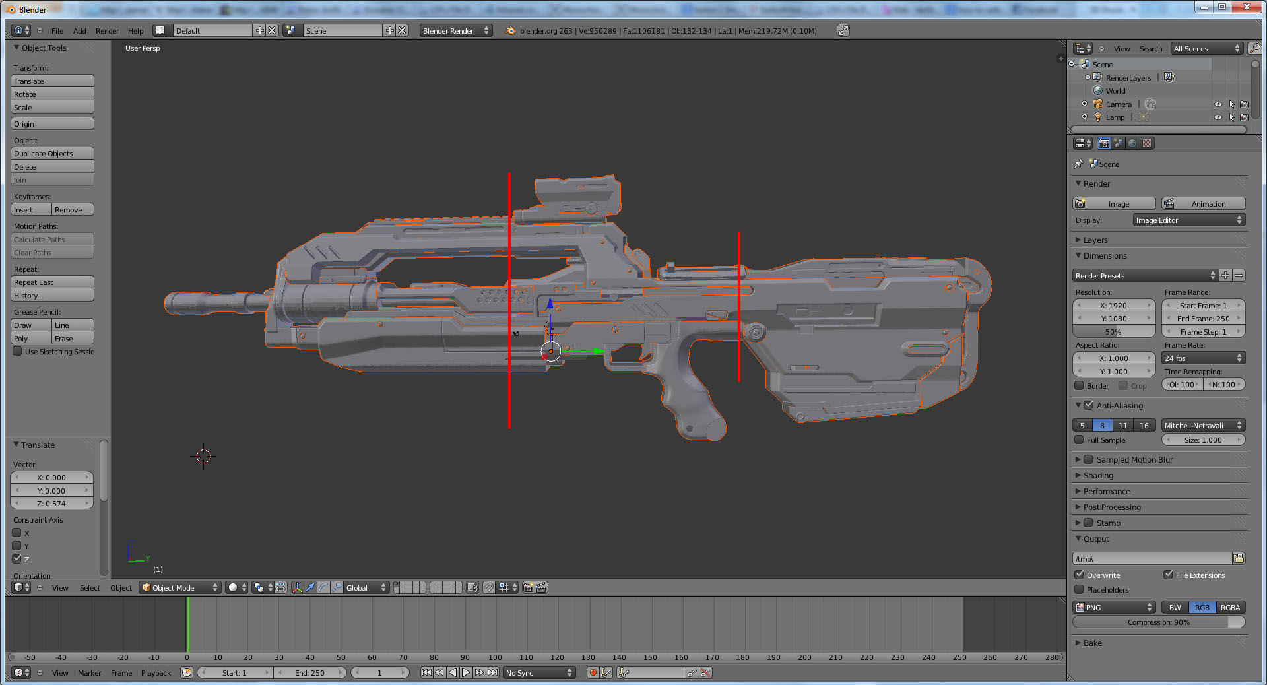
Task: Click the Origin button
Action: click(x=52, y=123)
